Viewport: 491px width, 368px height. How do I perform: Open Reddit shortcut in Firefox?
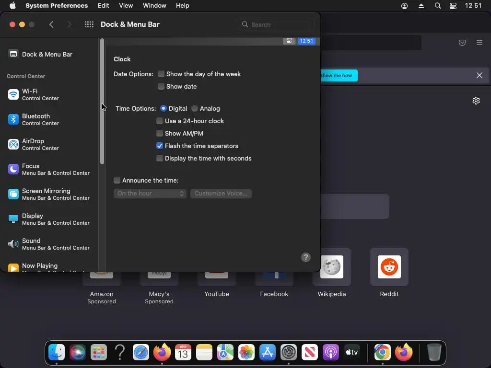tap(389, 267)
